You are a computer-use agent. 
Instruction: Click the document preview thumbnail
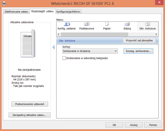[28, 43]
